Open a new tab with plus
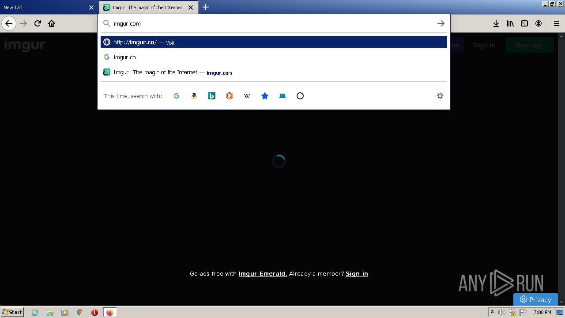 point(206,7)
